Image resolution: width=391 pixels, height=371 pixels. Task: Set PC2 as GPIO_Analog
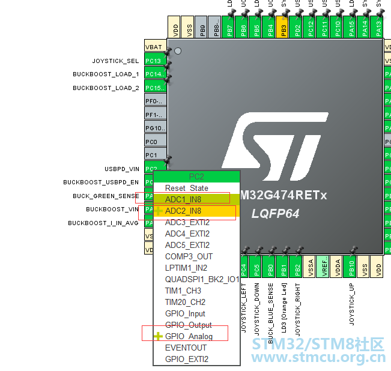click(196, 336)
